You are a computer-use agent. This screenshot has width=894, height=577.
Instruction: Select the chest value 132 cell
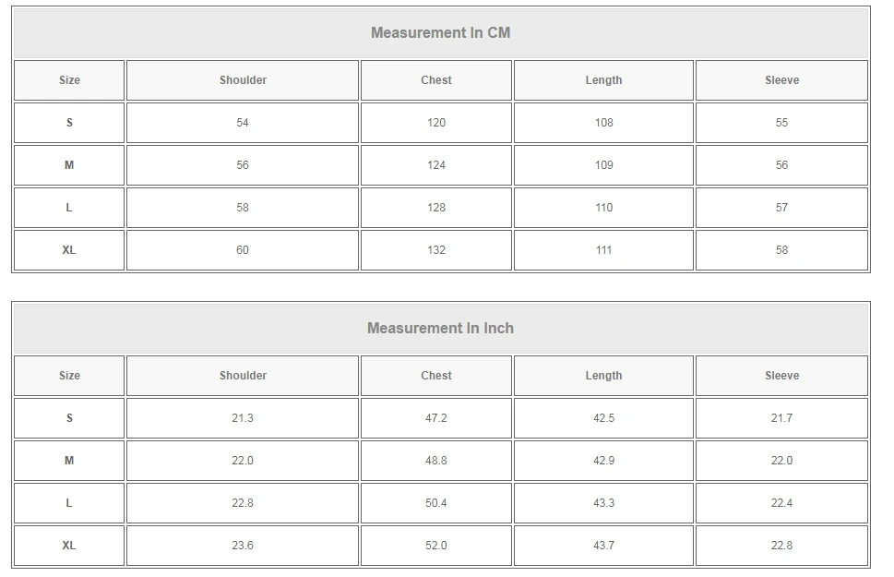coord(436,250)
